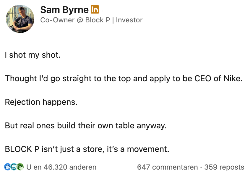The width and height of the screenshot is (250, 174).
Task: Click the green clapping hands Celebrate icon
Action: point(20,167)
